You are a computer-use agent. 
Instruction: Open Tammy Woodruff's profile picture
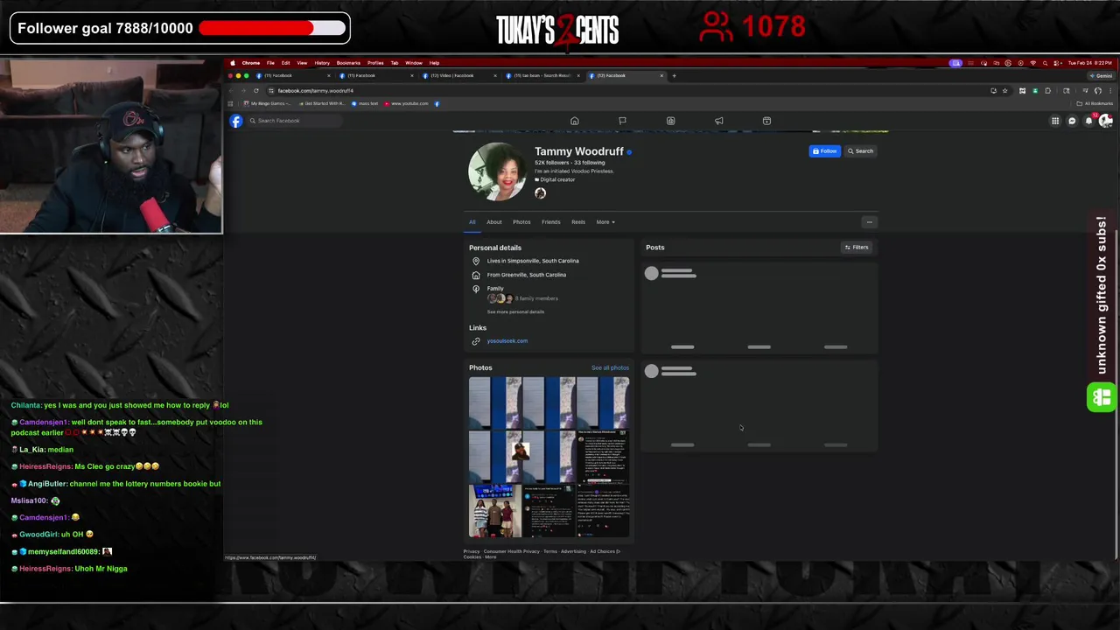pyautogui.click(x=497, y=171)
